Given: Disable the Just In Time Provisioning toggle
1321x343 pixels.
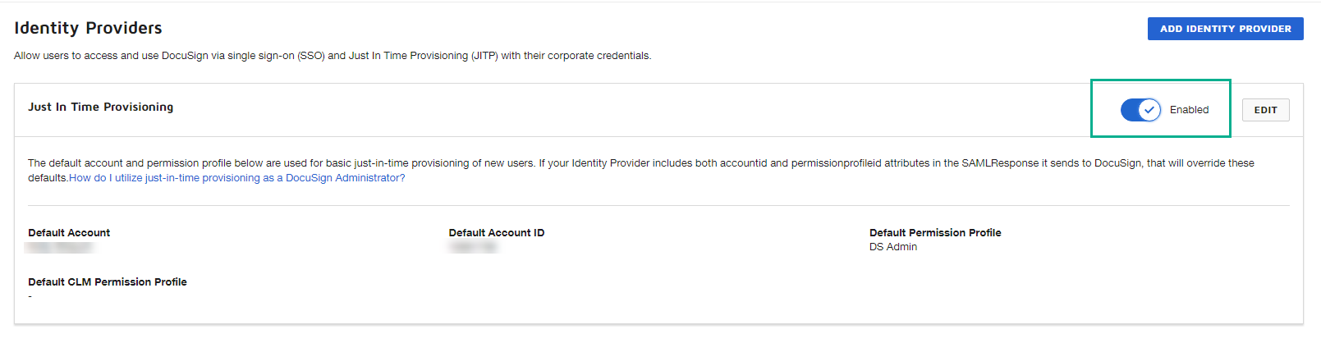Looking at the screenshot, I should (1140, 110).
